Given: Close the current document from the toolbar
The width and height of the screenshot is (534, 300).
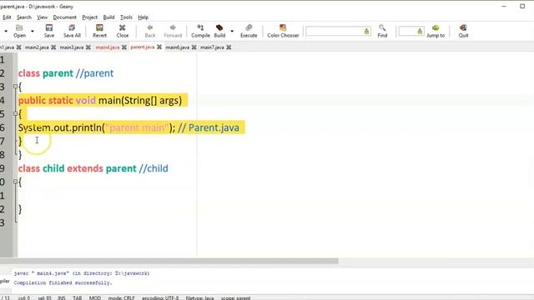Looking at the screenshot, I should tap(123, 31).
